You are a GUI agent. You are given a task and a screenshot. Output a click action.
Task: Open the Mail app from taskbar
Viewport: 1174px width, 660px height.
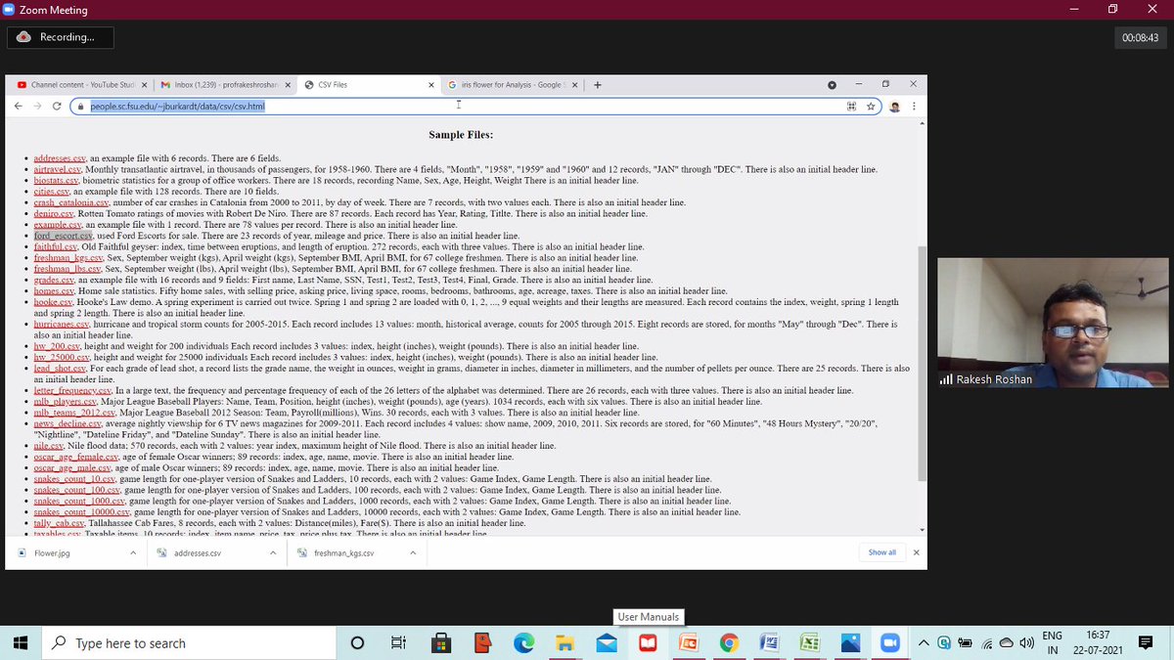(x=606, y=642)
